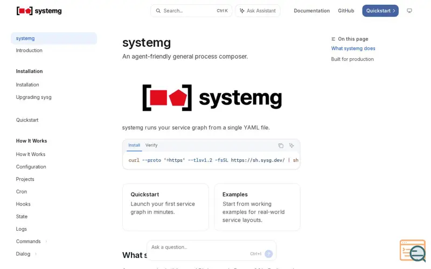The width and height of the screenshot is (431, 269).
Task: Click the code block AI sparkle icon
Action: coord(291,145)
